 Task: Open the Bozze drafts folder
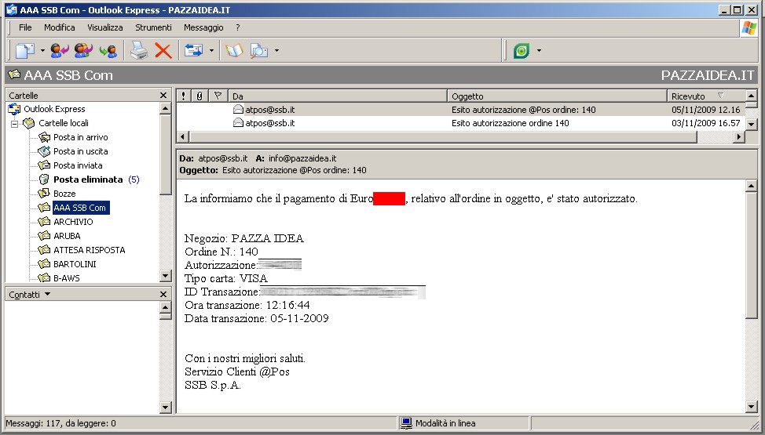coord(64,194)
